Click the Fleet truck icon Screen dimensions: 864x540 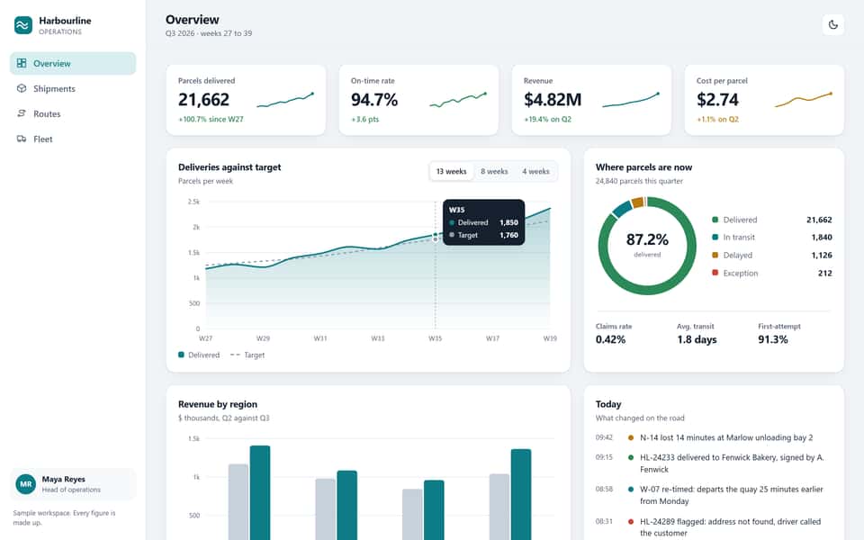(x=22, y=139)
